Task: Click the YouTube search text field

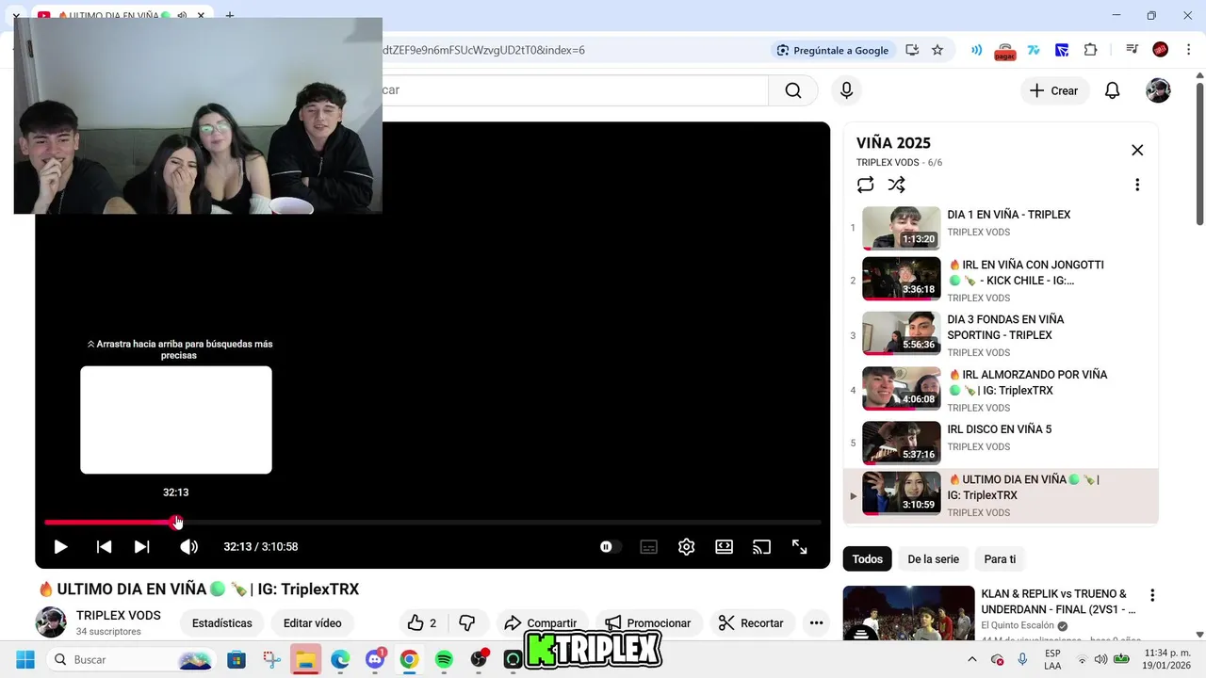Action: tap(575, 90)
